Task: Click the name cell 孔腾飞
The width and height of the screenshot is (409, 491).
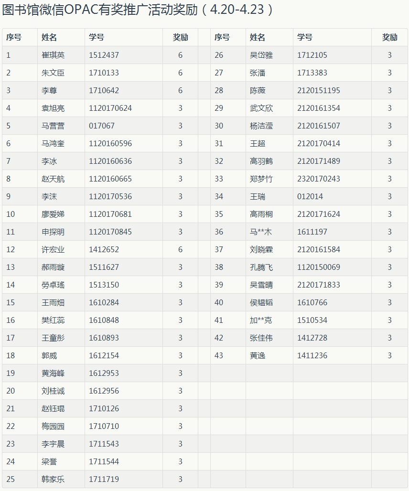Action: [x=261, y=267]
